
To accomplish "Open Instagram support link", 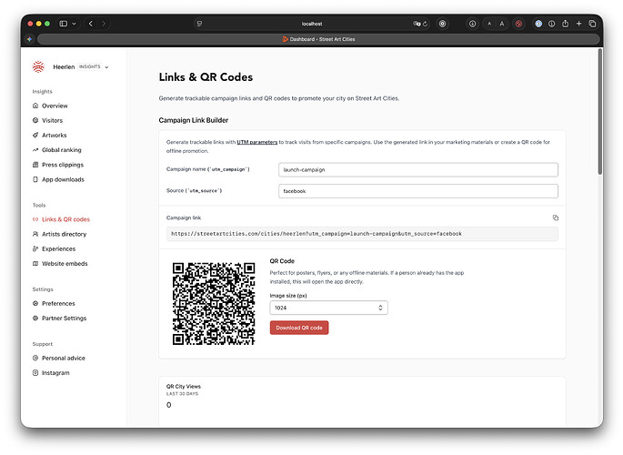I will coord(55,373).
